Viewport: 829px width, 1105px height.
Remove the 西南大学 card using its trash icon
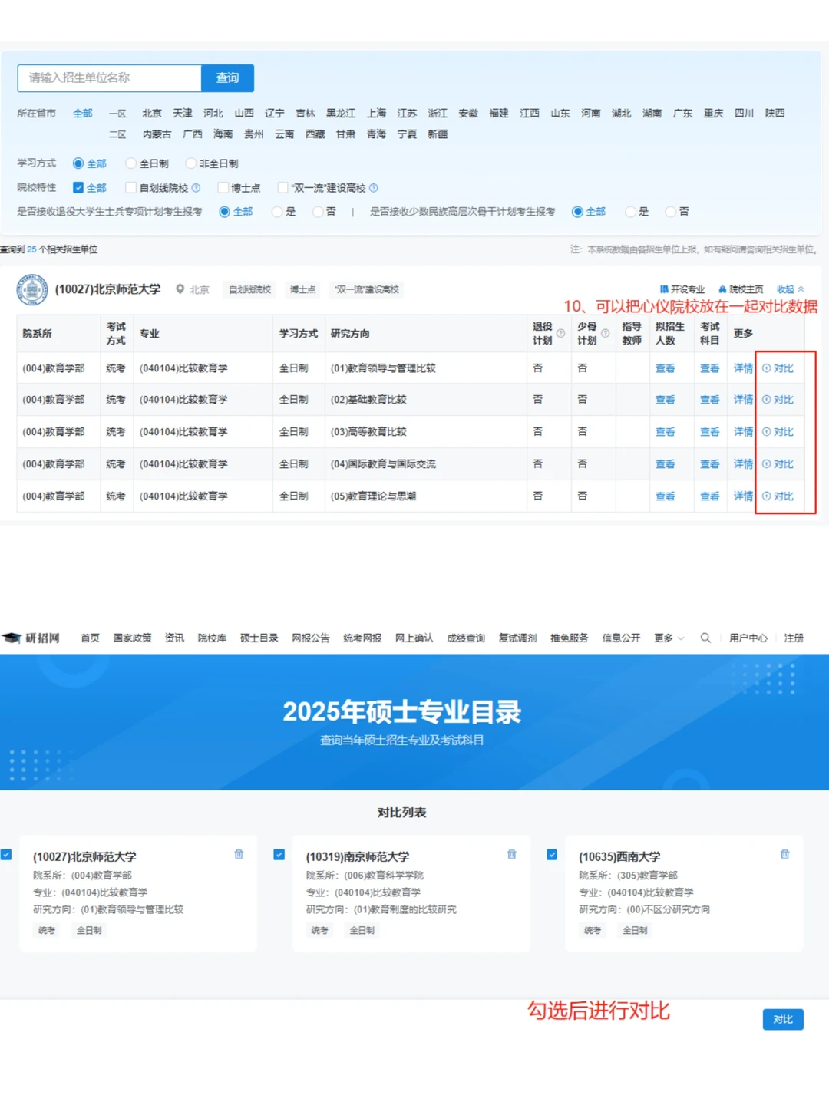pos(784,853)
